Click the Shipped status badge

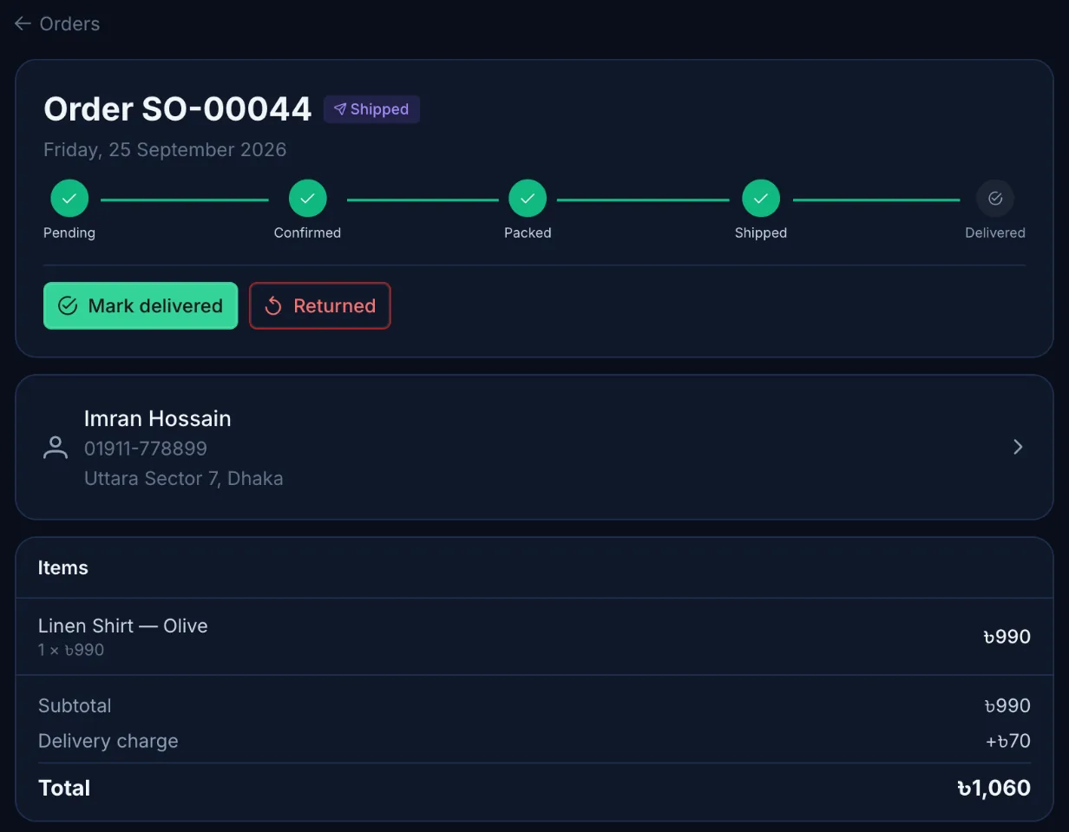click(371, 109)
